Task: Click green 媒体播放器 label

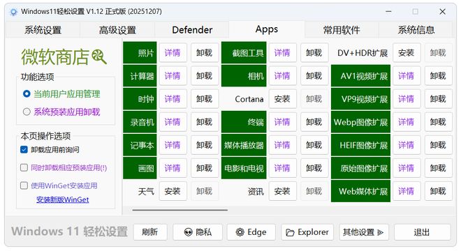Action: [x=244, y=145]
